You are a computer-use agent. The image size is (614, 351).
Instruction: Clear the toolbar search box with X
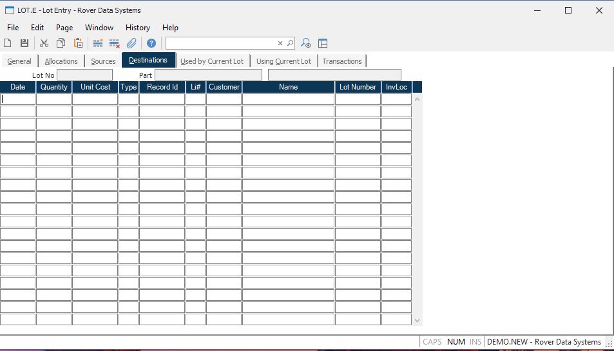[x=280, y=43]
